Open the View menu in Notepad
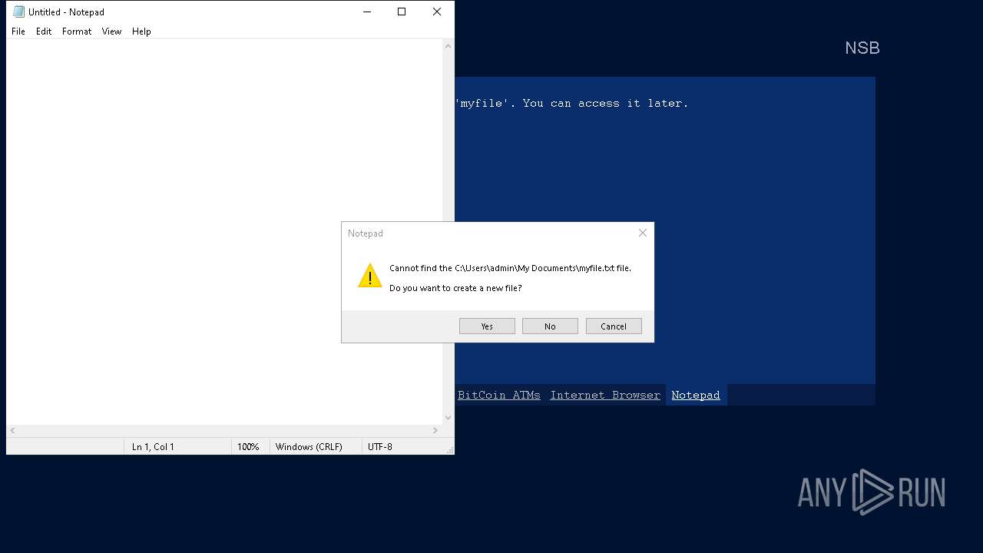This screenshot has height=553, width=983. click(x=112, y=31)
